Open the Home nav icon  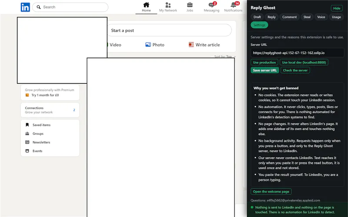tap(146, 5)
